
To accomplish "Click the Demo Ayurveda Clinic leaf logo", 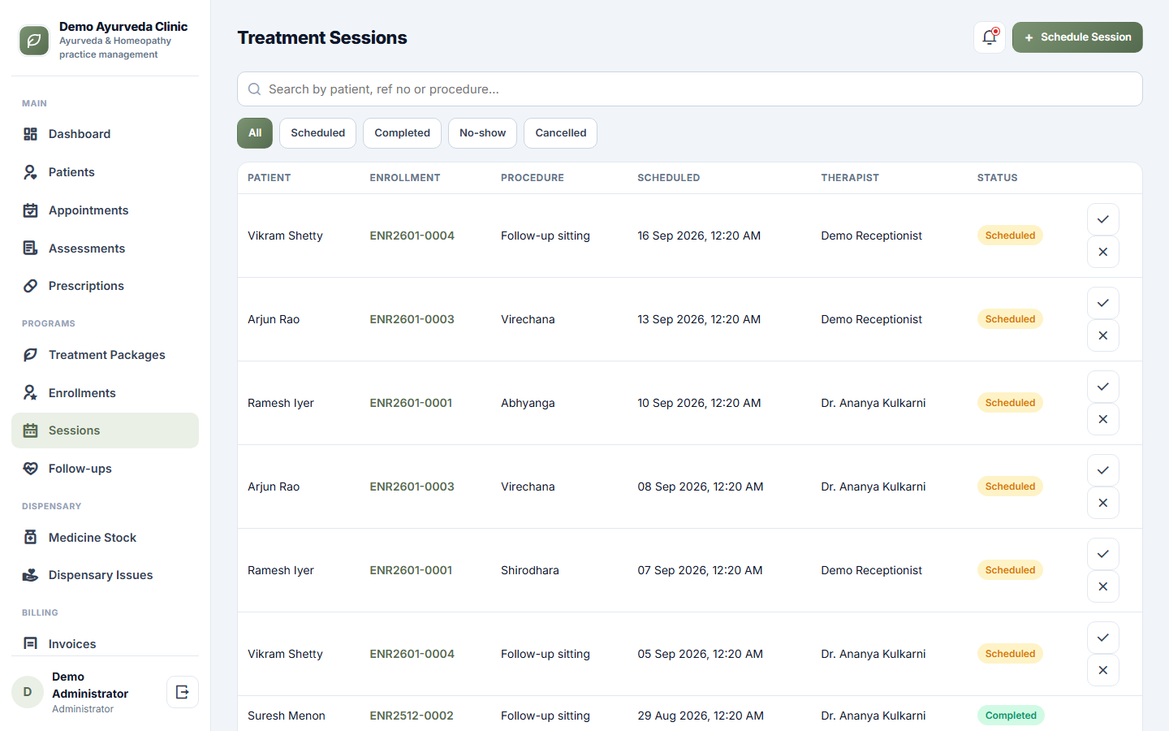I will coord(34,41).
